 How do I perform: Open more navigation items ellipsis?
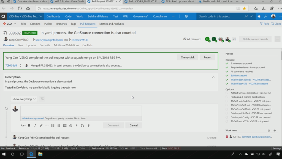pos(173,16)
